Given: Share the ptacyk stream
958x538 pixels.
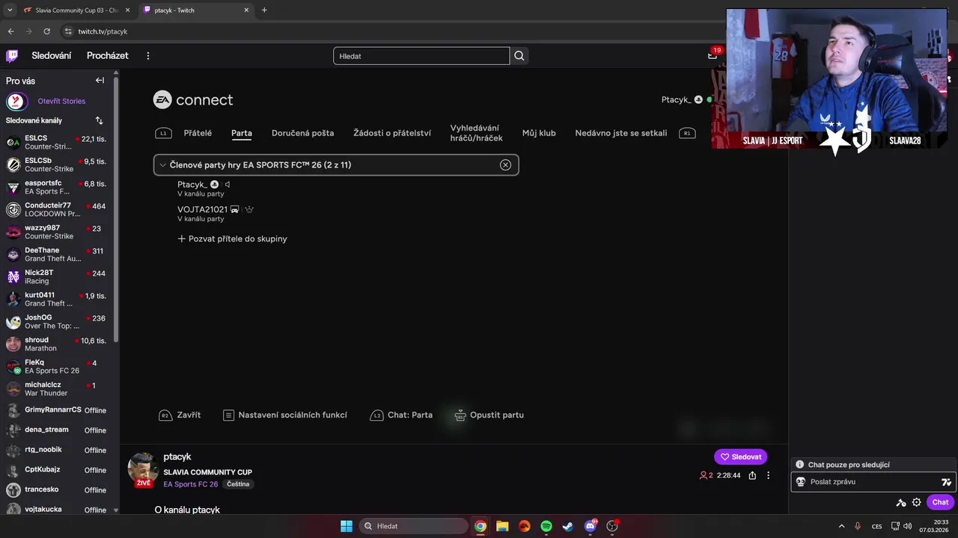Looking at the screenshot, I should 752,475.
